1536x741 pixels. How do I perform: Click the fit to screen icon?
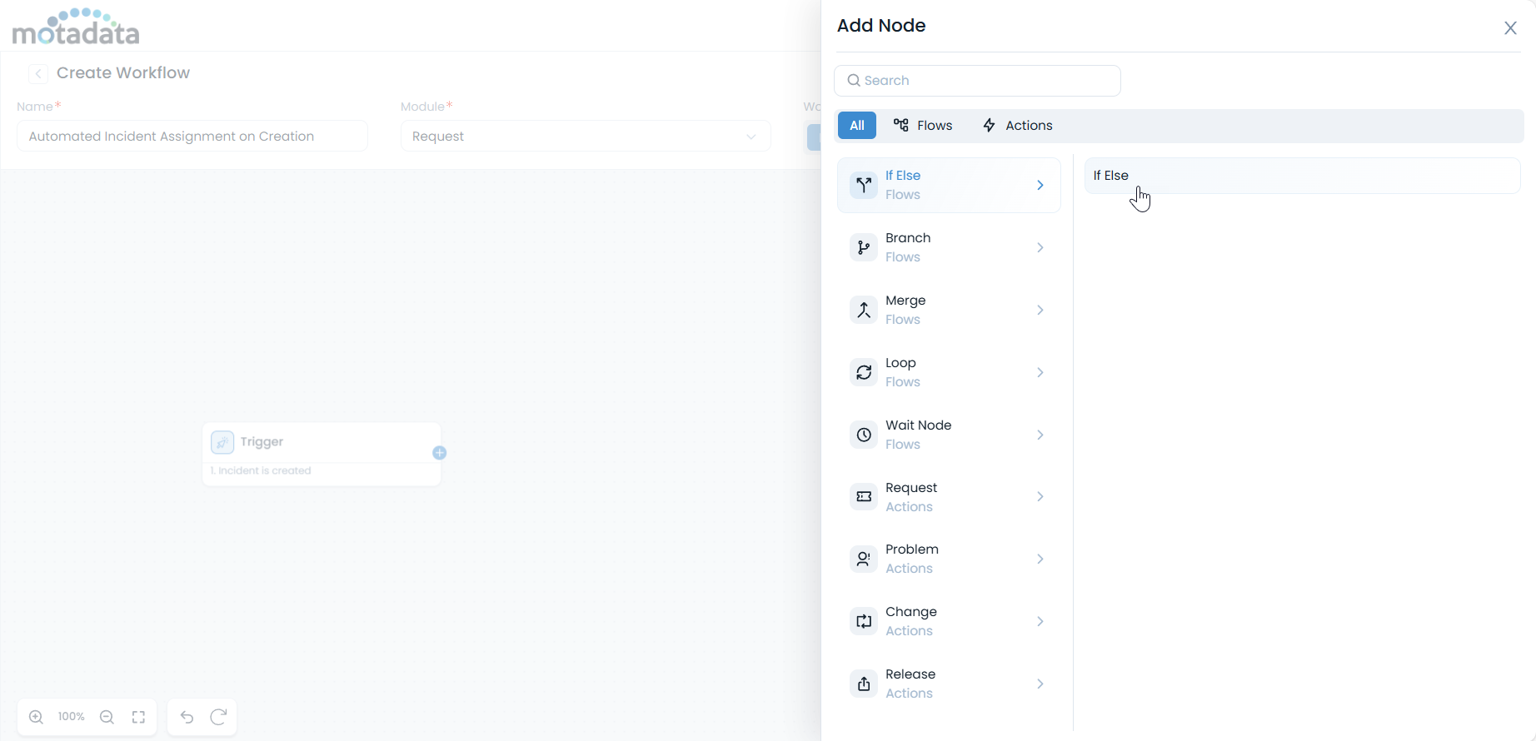click(x=138, y=717)
